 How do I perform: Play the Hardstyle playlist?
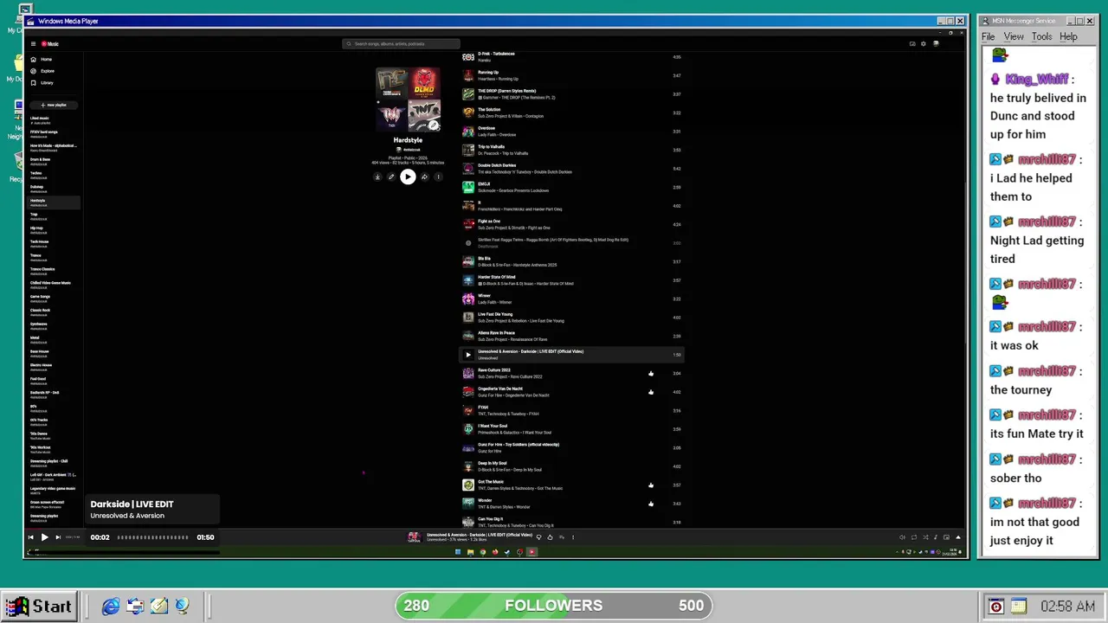coord(408,177)
